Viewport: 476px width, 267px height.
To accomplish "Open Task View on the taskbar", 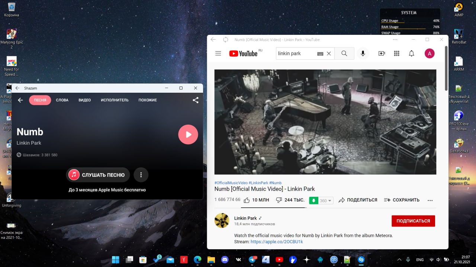I will pyautogui.click(x=129, y=260).
